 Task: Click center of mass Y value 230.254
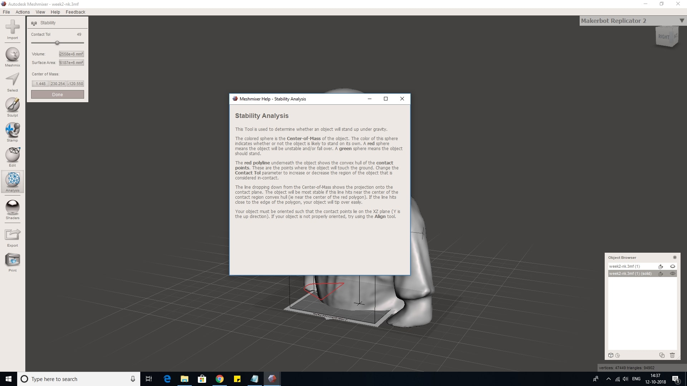pos(58,84)
